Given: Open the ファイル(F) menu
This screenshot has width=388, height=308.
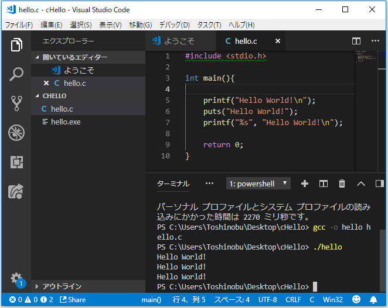Looking at the screenshot, I should pos(19,25).
